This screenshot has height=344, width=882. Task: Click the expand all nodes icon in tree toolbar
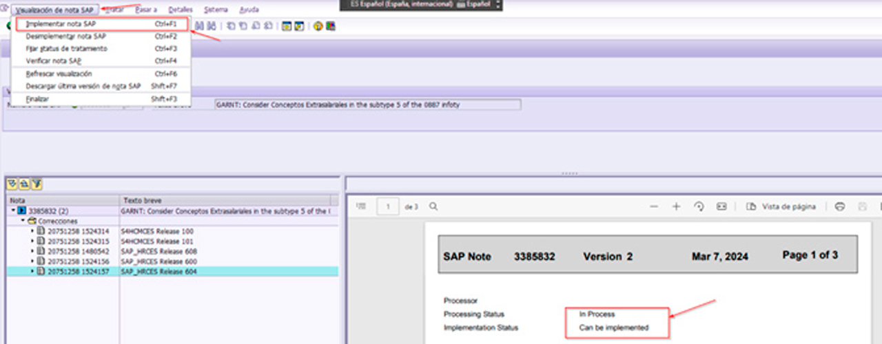[12, 184]
